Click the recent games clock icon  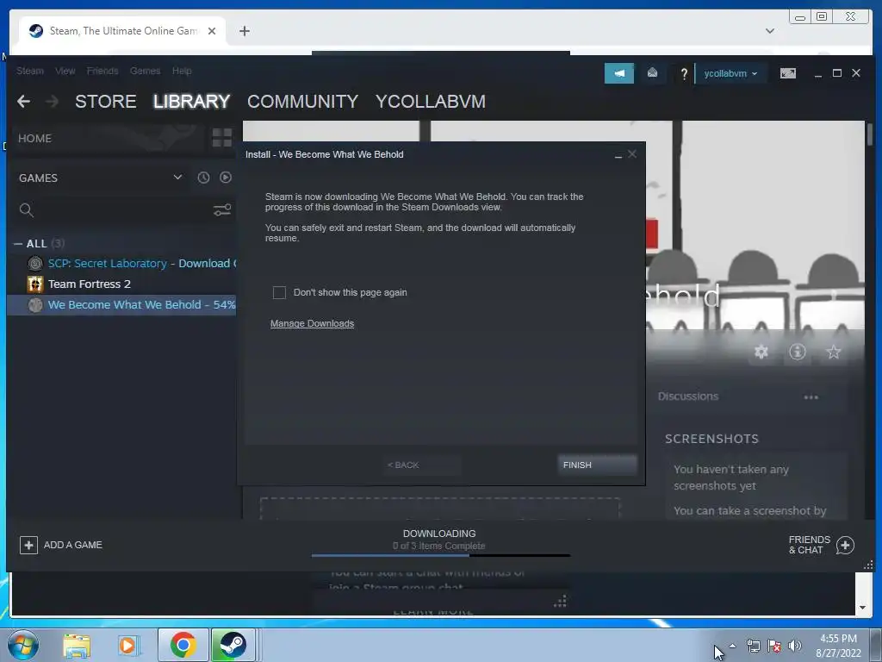click(203, 178)
